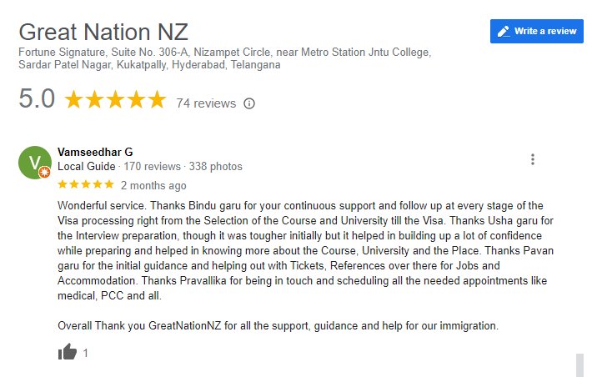This screenshot has height=377, width=602.
Task: Click the info icon beside 74 reviews
Action: [248, 103]
